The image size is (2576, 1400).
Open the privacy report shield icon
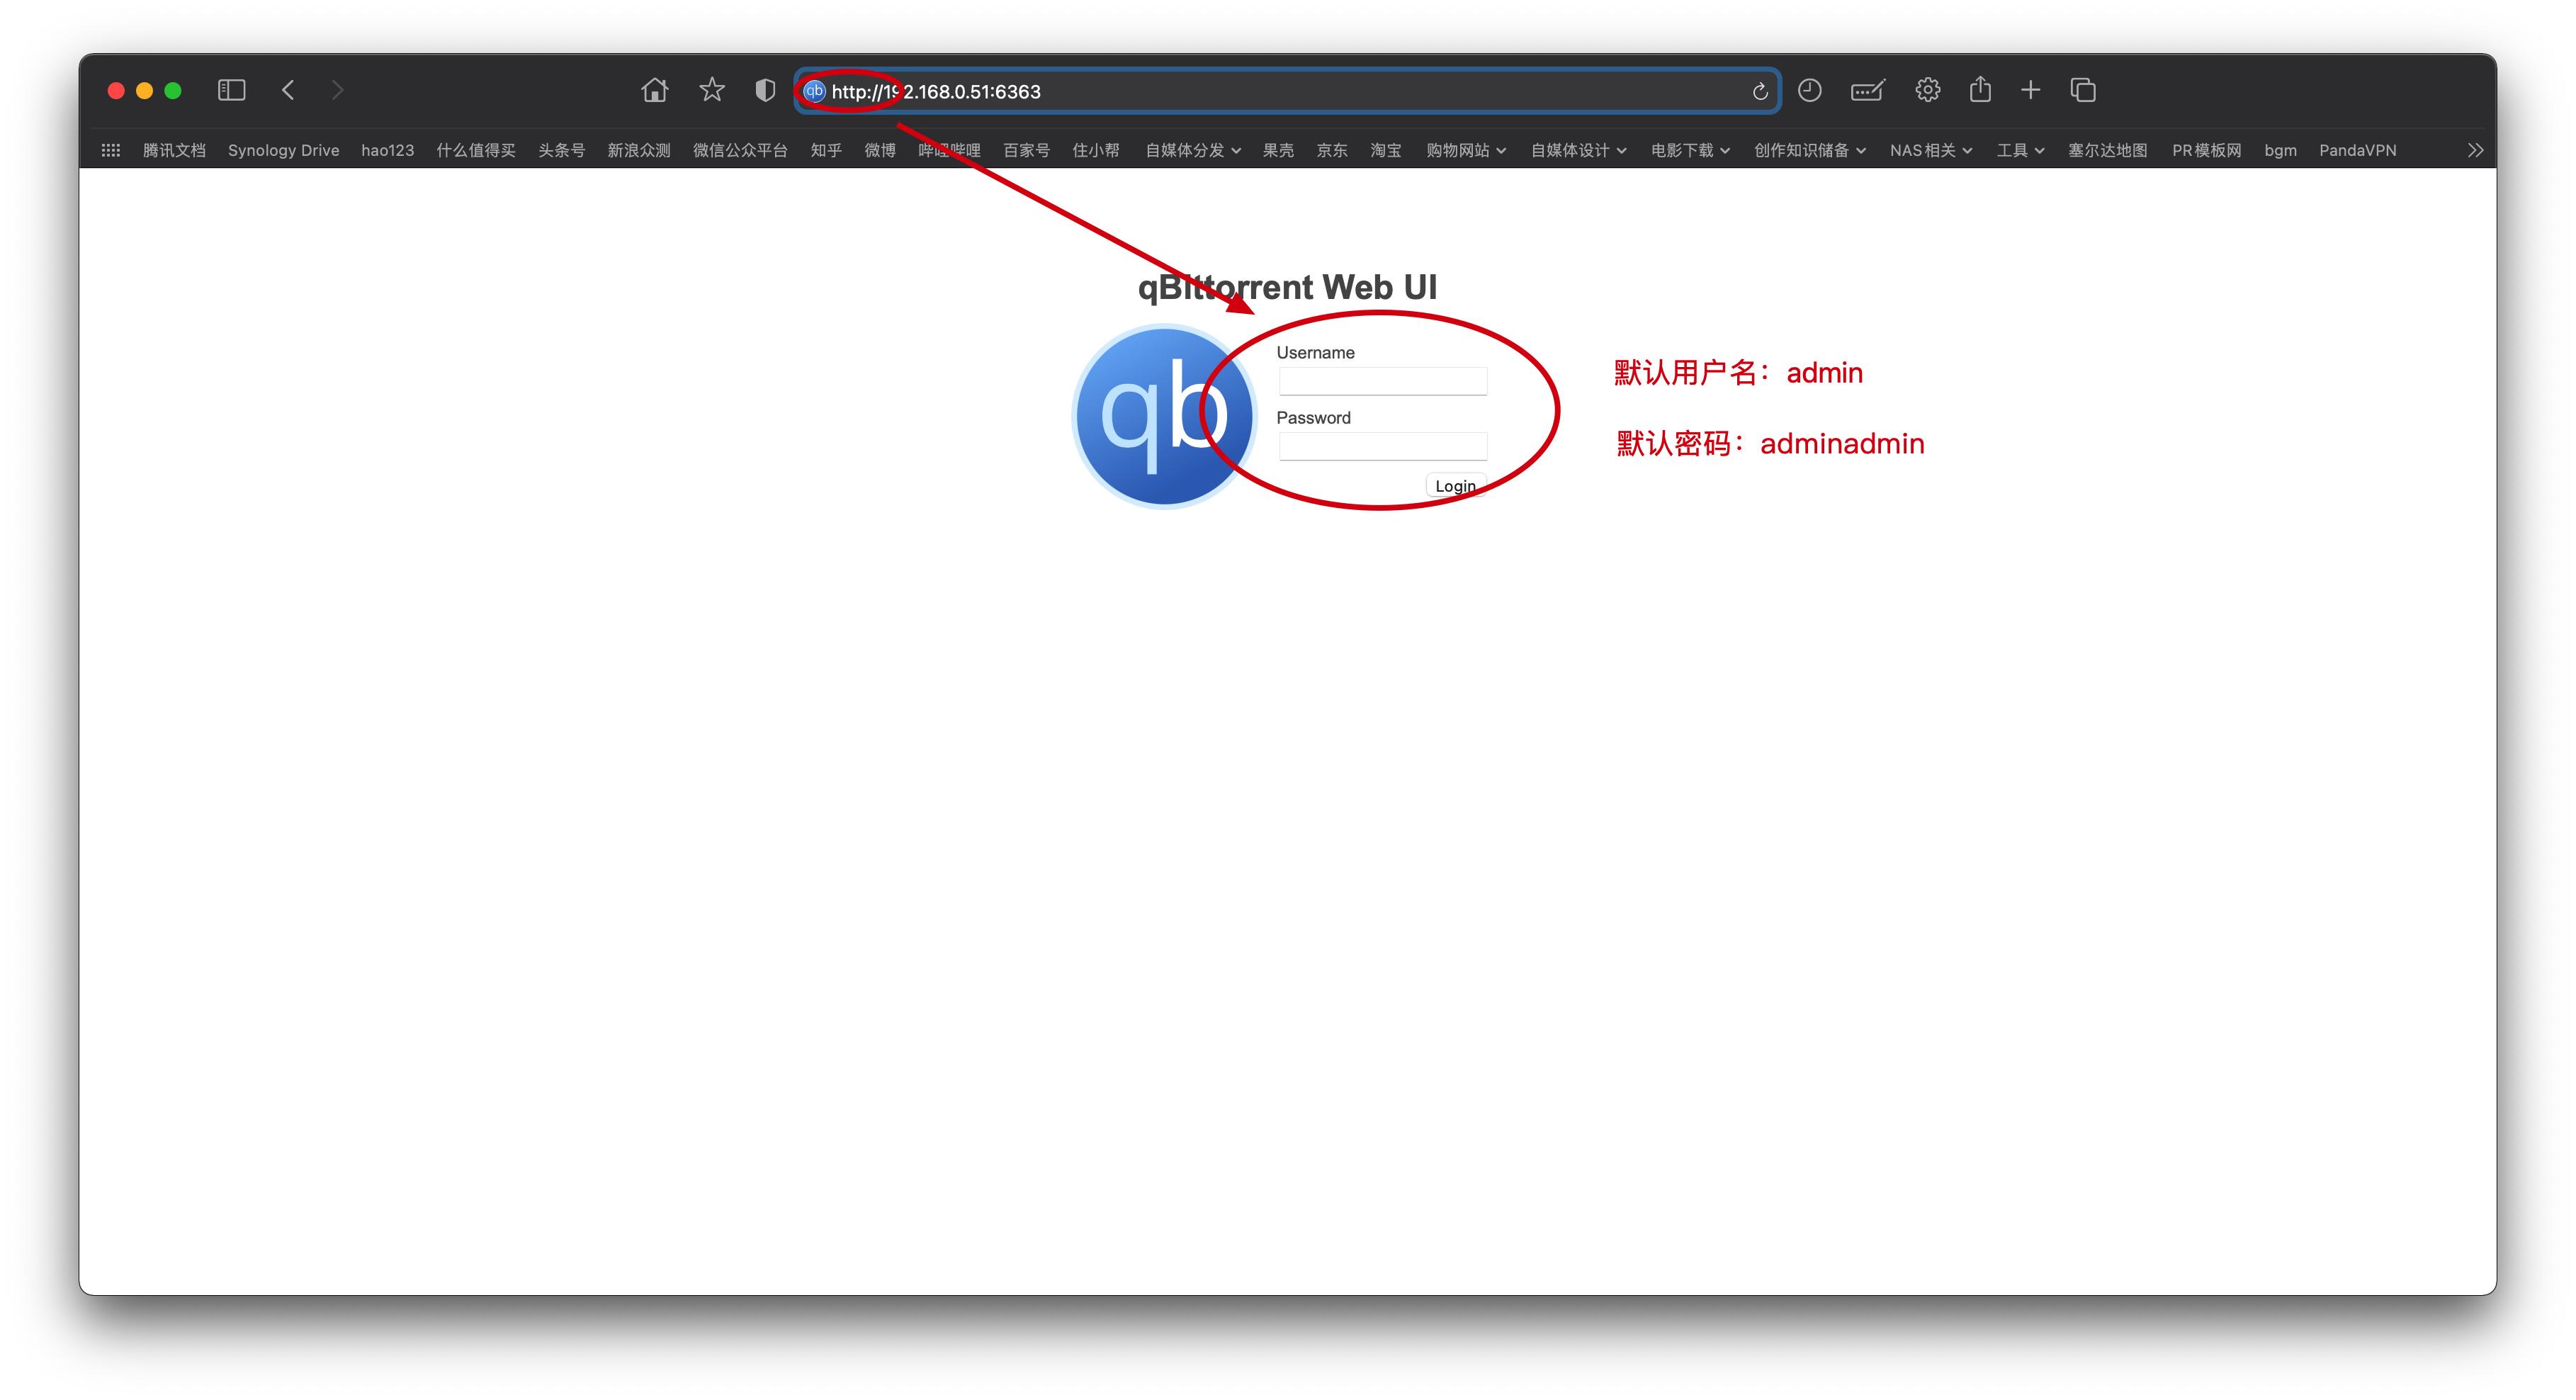point(764,89)
